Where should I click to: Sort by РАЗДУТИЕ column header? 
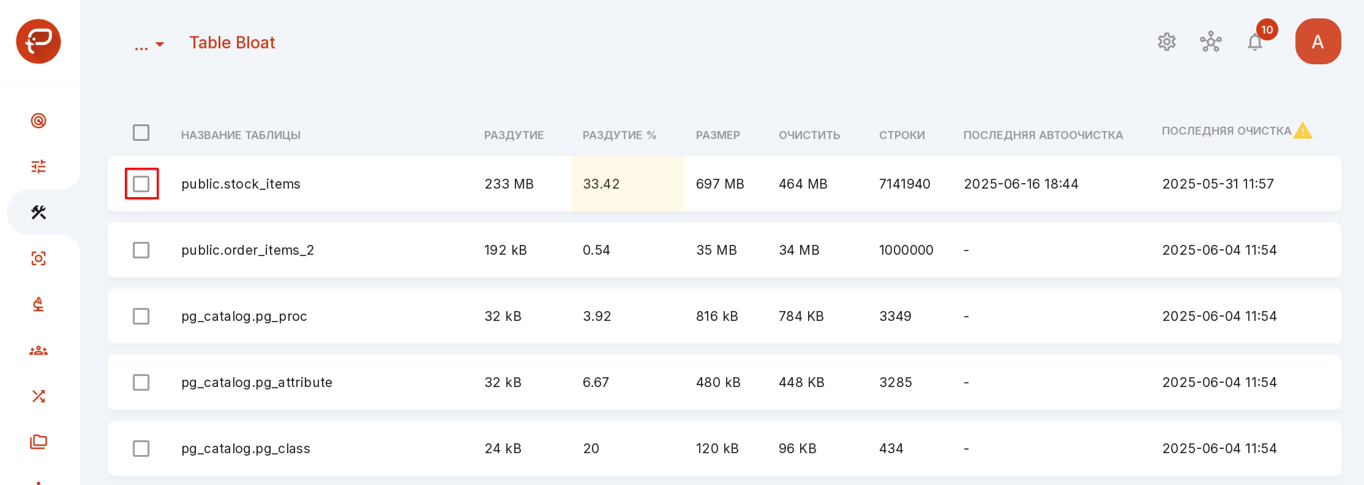(x=514, y=135)
